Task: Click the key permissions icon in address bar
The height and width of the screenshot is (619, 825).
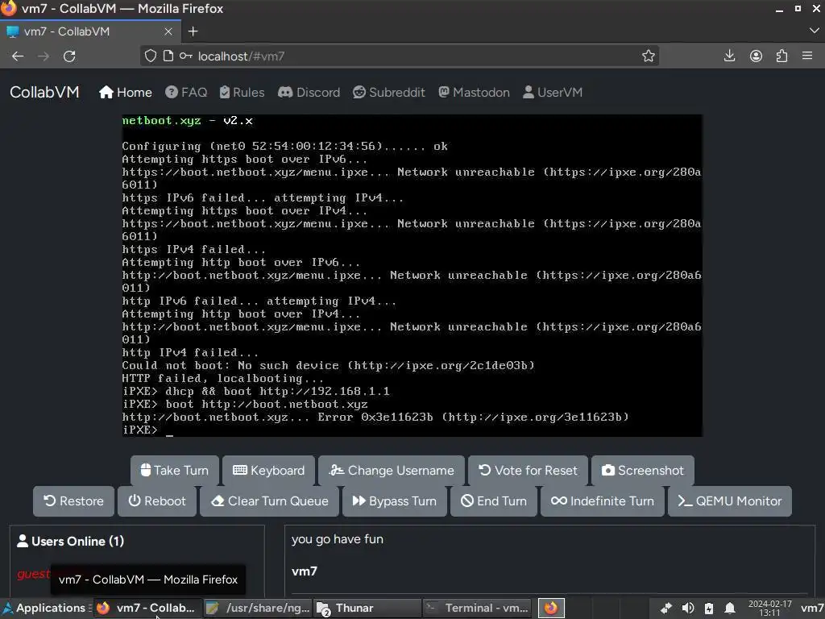Action: point(186,56)
